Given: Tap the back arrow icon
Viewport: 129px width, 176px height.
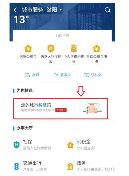Looking at the screenshot, I should [x=15, y=10].
